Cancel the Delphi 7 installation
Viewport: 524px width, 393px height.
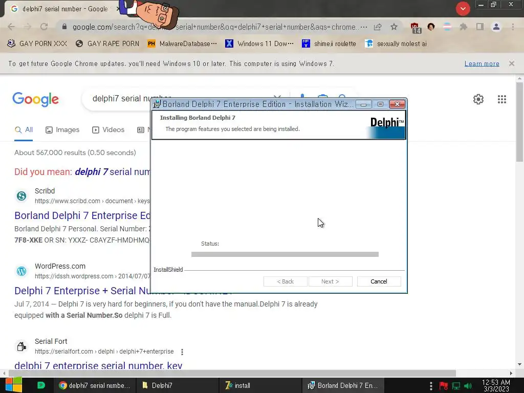[379, 281]
